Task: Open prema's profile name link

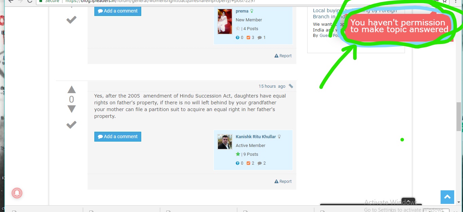Action: (x=242, y=11)
